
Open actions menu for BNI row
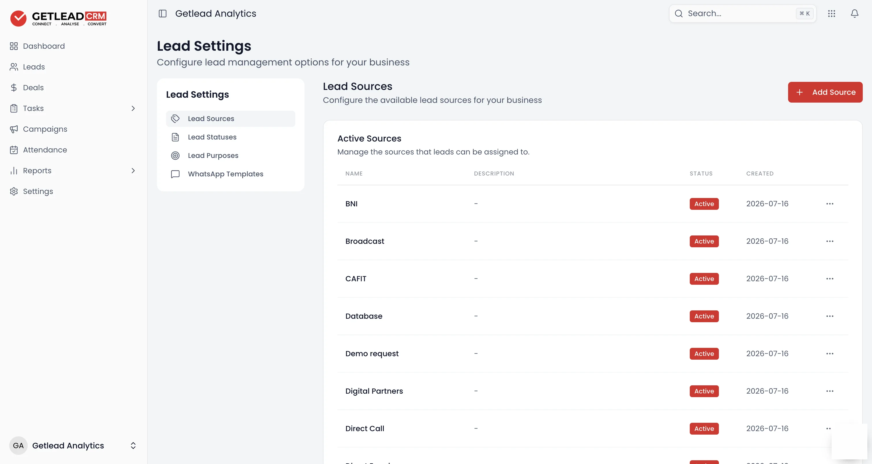tap(830, 204)
